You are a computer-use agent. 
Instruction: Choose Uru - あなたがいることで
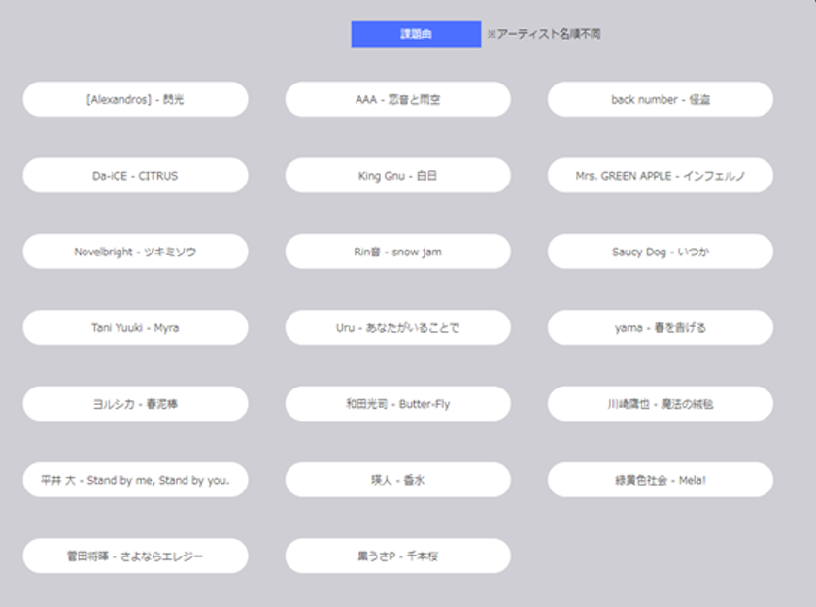[x=397, y=327]
